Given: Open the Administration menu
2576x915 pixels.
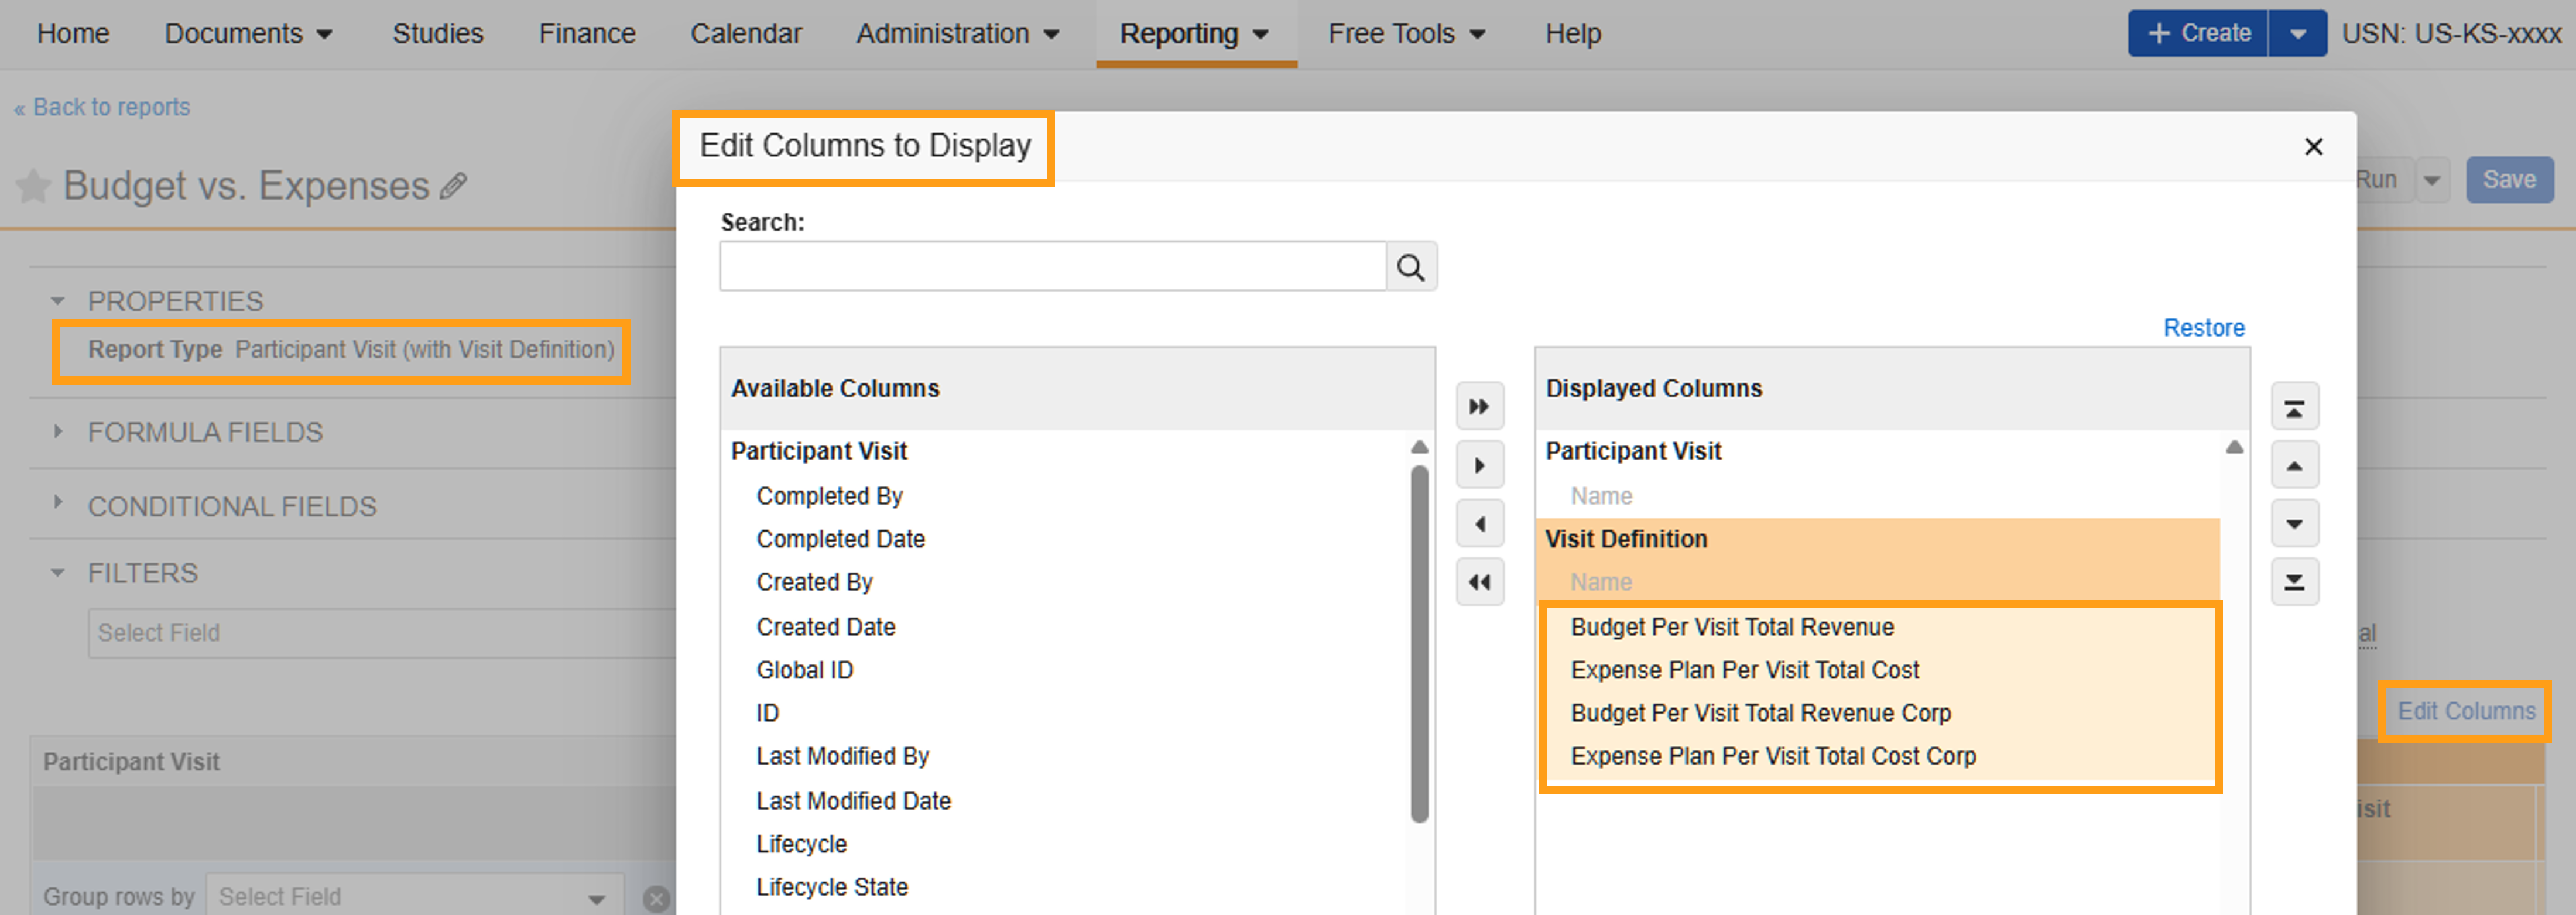Looking at the screenshot, I should tap(956, 34).
